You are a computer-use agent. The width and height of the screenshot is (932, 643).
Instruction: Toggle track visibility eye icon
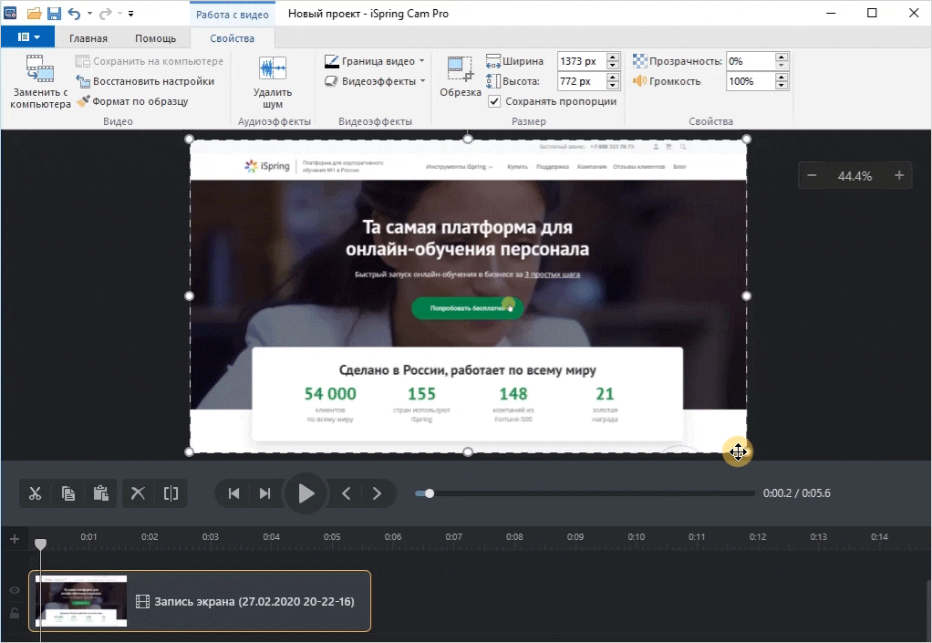[15, 590]
